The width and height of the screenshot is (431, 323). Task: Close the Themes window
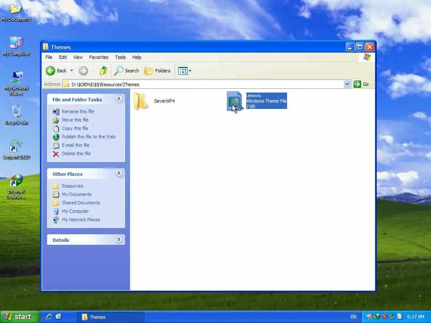click(370, 47)
